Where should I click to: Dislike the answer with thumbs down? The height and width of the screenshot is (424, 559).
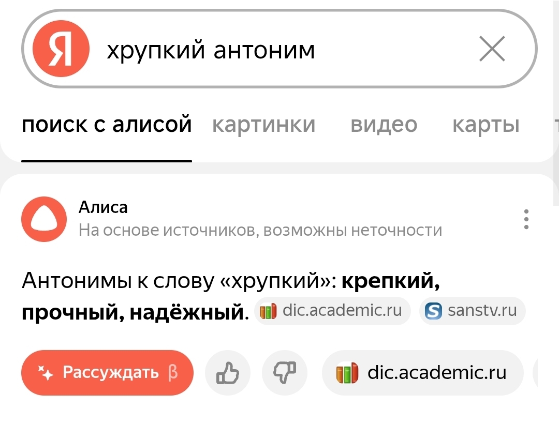tap(285, 372)
